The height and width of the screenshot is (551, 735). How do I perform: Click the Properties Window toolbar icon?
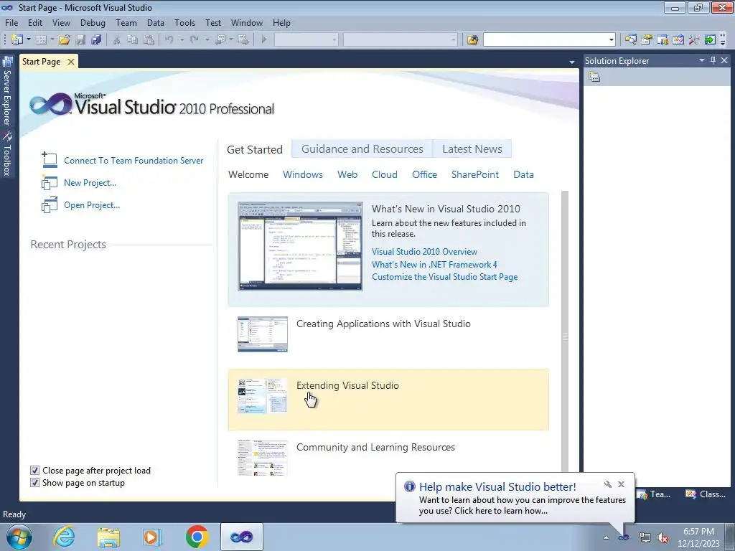coord(647,40)
